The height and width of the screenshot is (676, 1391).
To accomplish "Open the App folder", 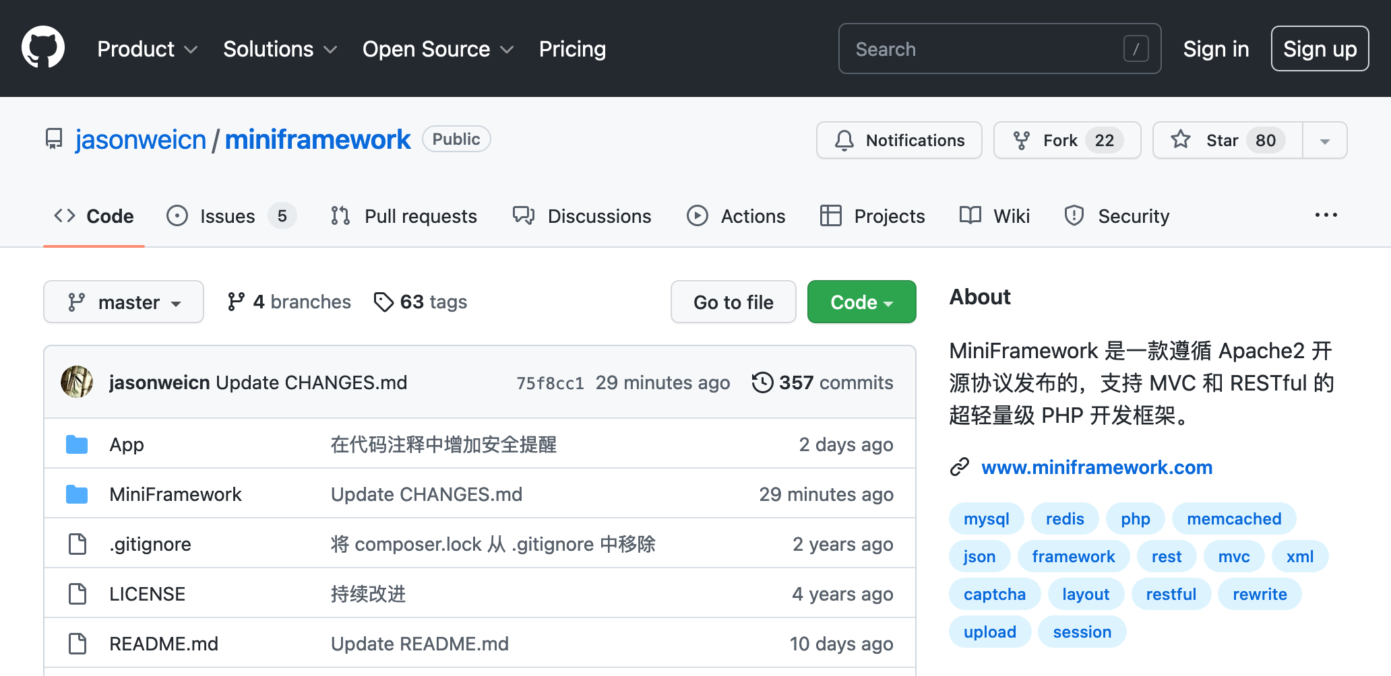I will pos(127,444).
